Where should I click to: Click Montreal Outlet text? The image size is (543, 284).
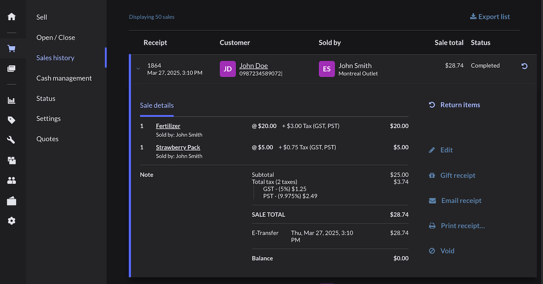tap(358, 73)
